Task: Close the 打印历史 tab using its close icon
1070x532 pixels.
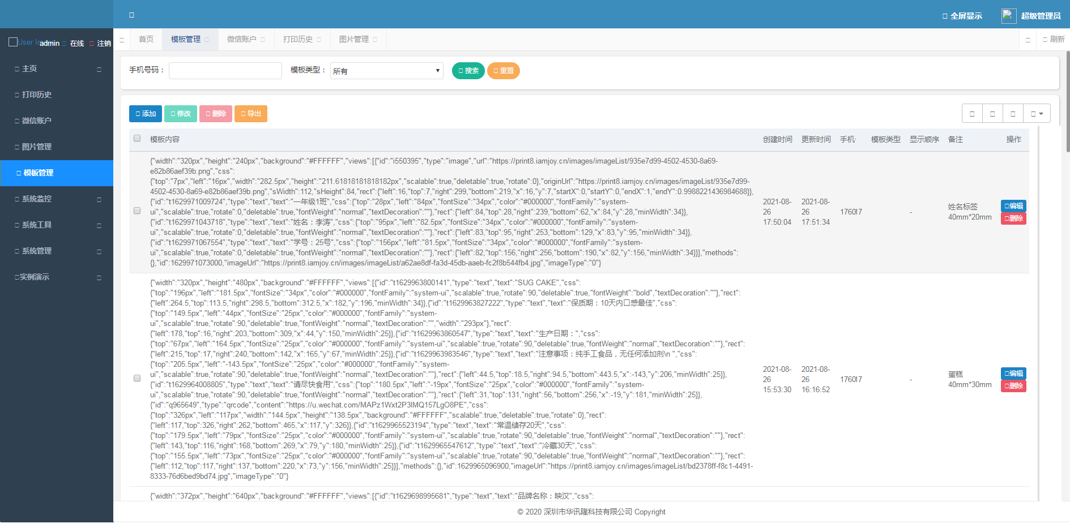Action: point(319,40)
